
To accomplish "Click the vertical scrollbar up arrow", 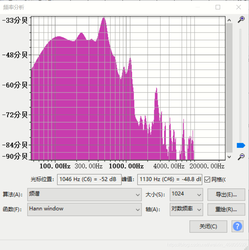I will (229, 20).
